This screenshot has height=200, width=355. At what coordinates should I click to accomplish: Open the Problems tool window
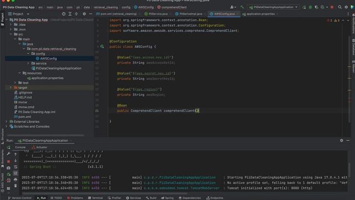click(x=75, y=198)
